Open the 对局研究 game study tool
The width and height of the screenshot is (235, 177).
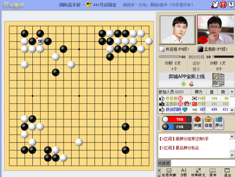198,172
